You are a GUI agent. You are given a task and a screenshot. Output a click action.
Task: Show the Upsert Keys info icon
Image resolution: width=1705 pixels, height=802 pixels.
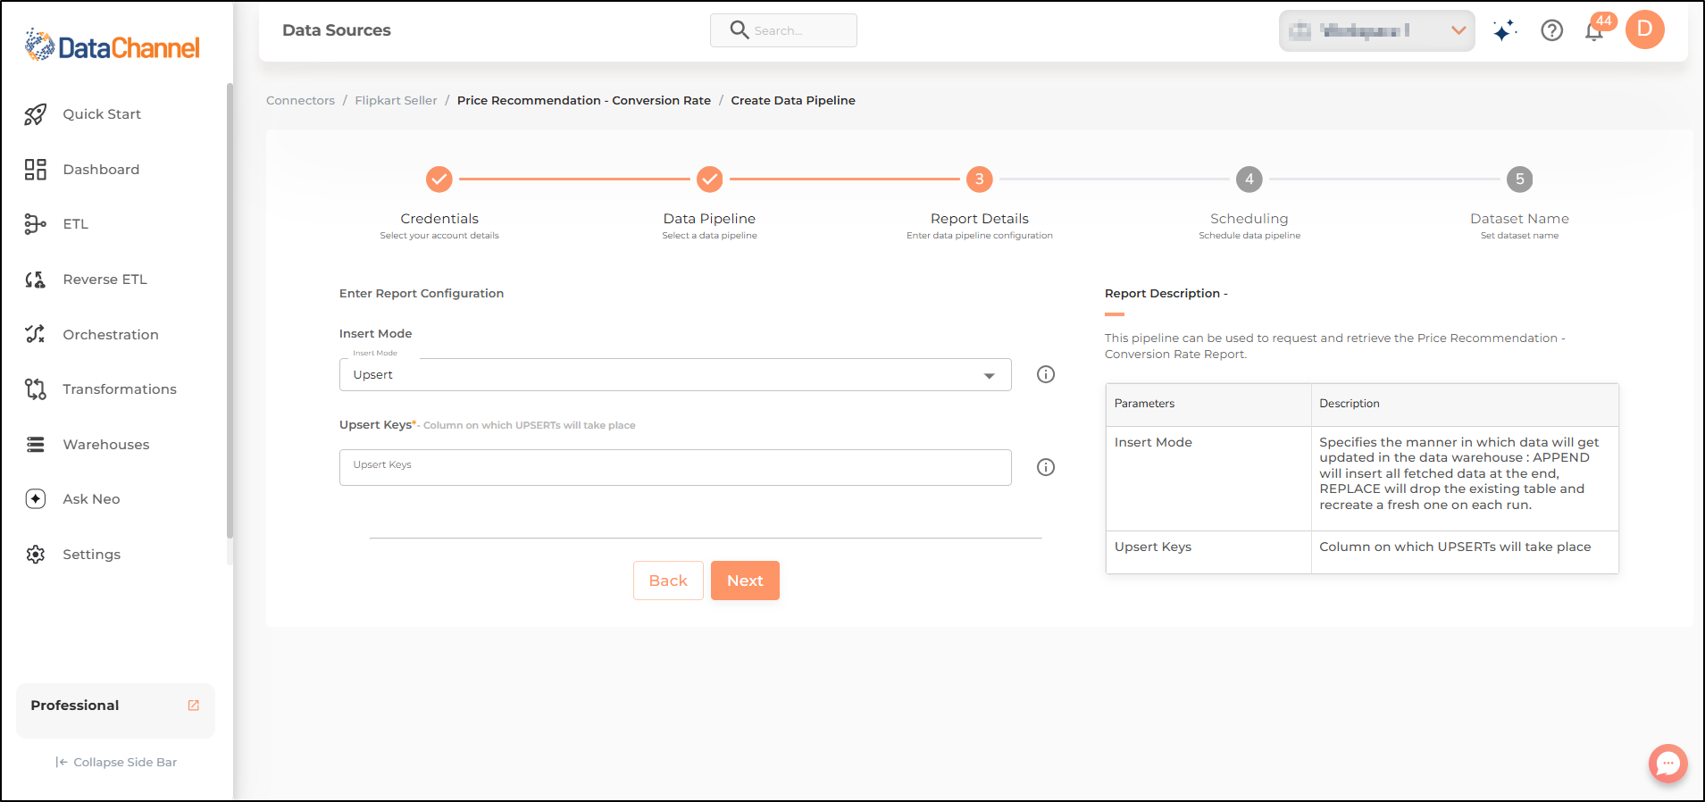click(x=1046, y=467)
